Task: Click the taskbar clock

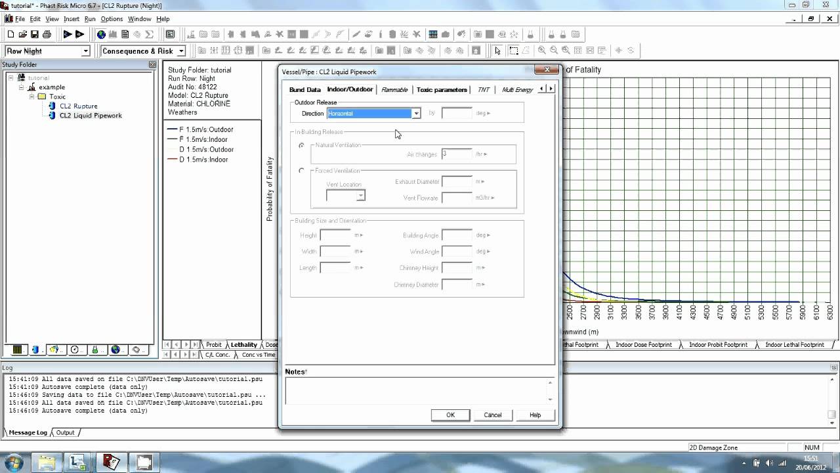Action: click(811, 462)
